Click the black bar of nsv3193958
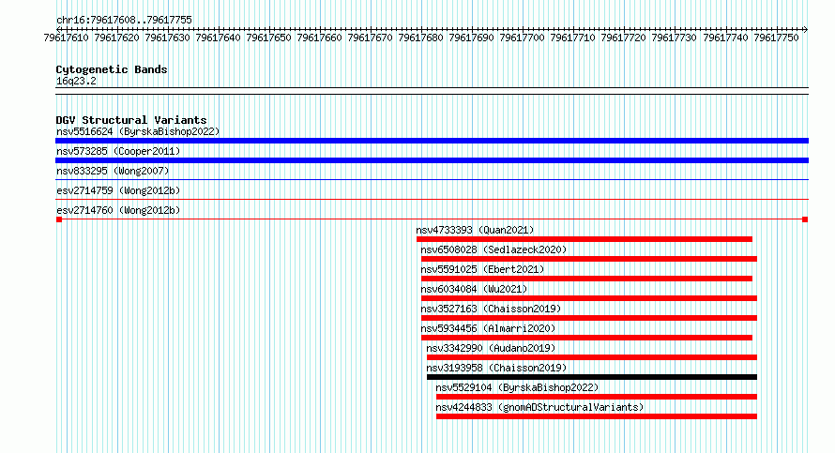Viewport: 835px width, 453px height. (592, 377)
